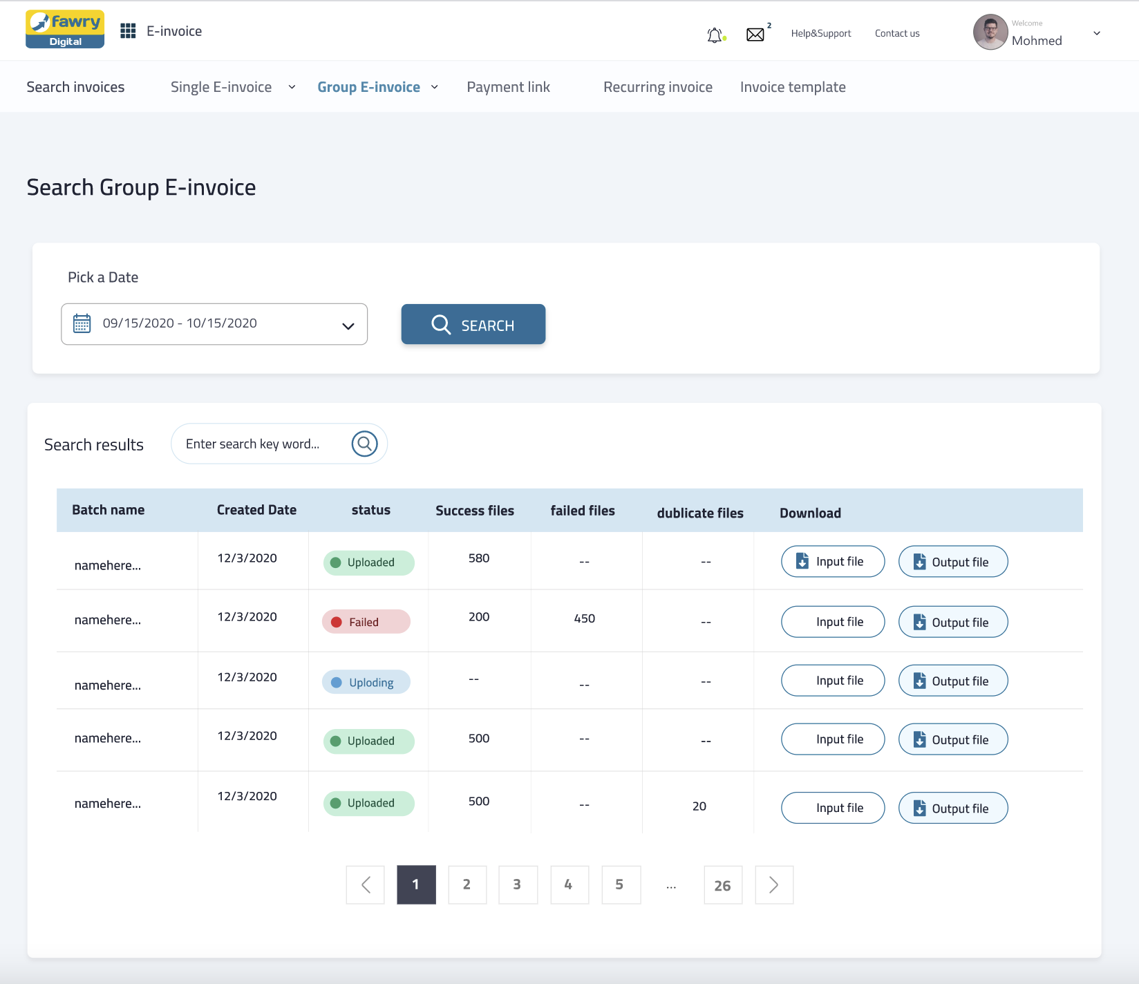
Task: Click the pagination ellipsis
Action: point(671,886)
